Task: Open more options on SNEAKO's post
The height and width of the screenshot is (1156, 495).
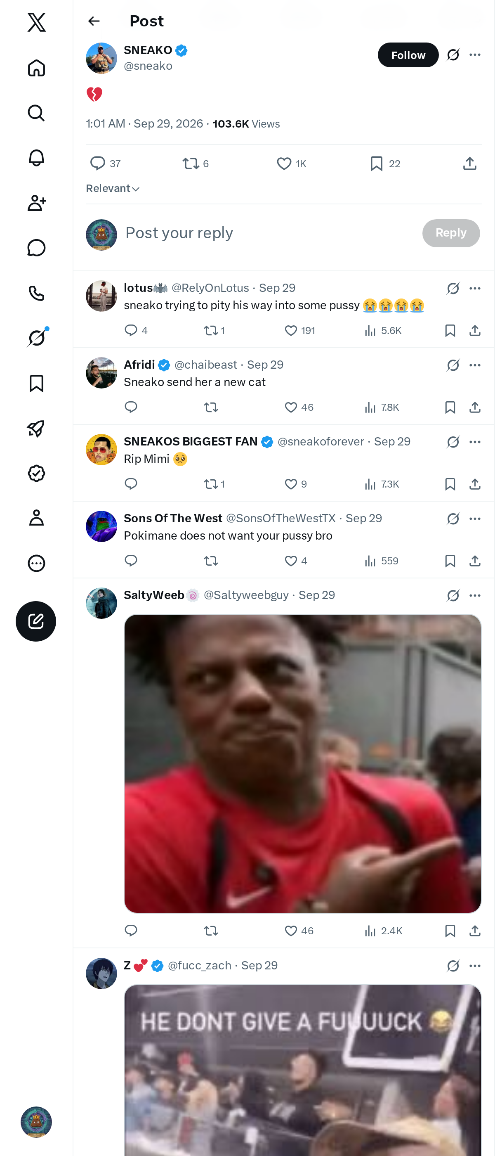Action: coord(475,55)
